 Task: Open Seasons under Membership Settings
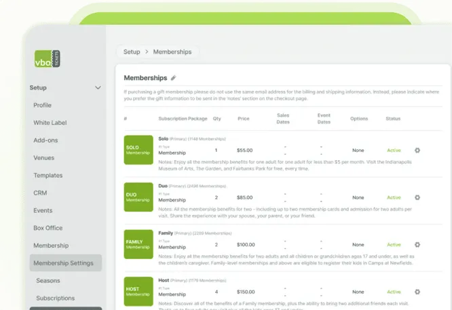click(x=48, y=281)
